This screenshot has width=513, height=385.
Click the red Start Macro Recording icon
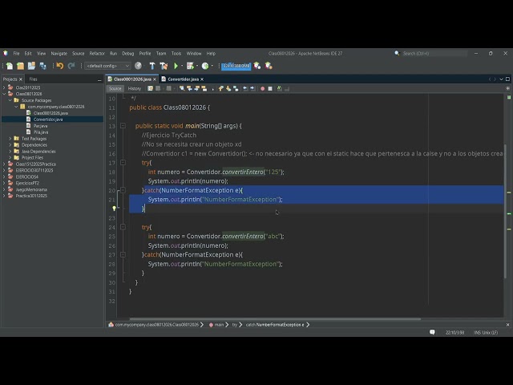[x=262, y=88]
